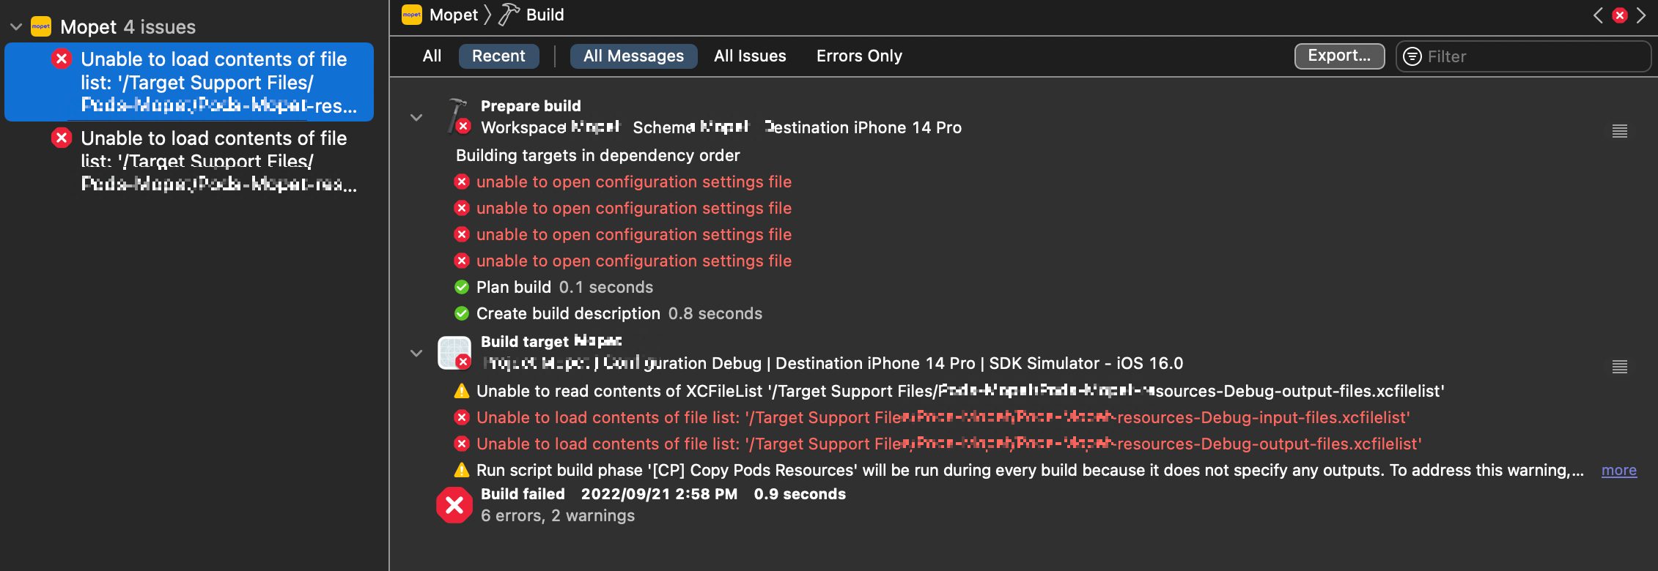Click error icon of Debug-output-files load error

click(462, 444)
